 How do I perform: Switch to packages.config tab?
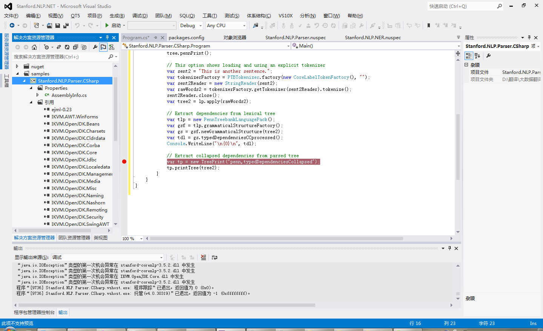coord(186,37)
